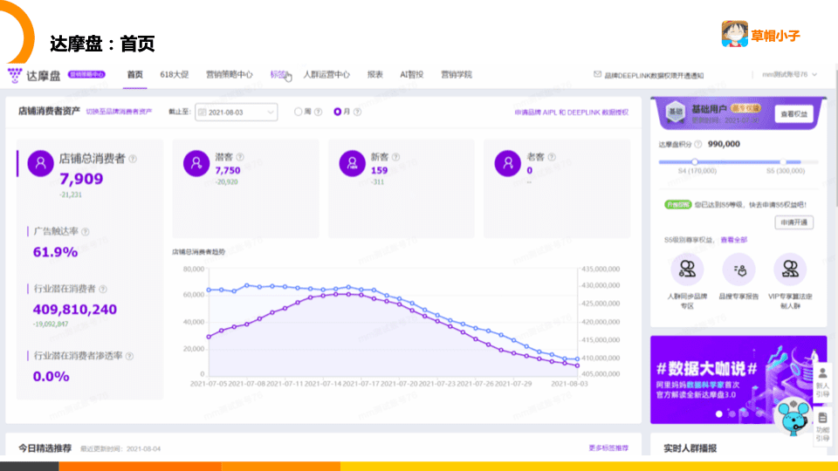The width and height of the screenshot is (838, 471).
Task: Click the 61.9% 广告触达率 value
Action: click(x=56, y=252)
